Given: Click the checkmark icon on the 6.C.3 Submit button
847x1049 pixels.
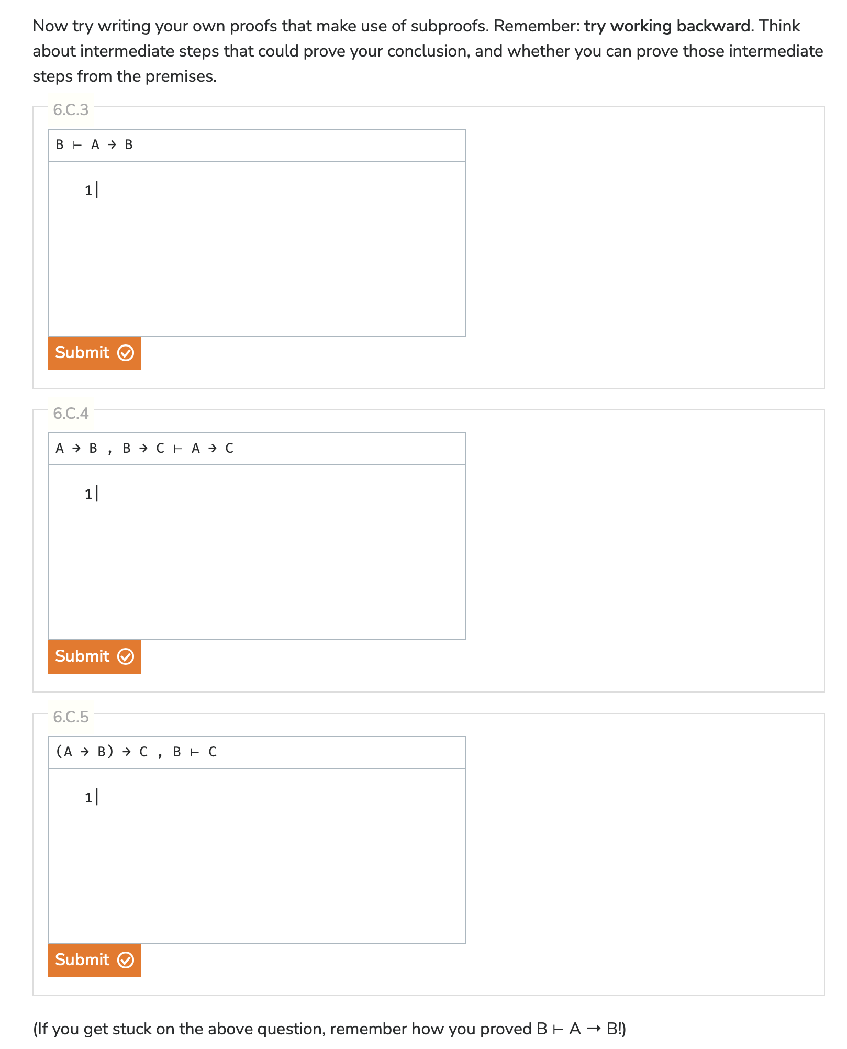Looking at the screenshot, I should point(124,353).
